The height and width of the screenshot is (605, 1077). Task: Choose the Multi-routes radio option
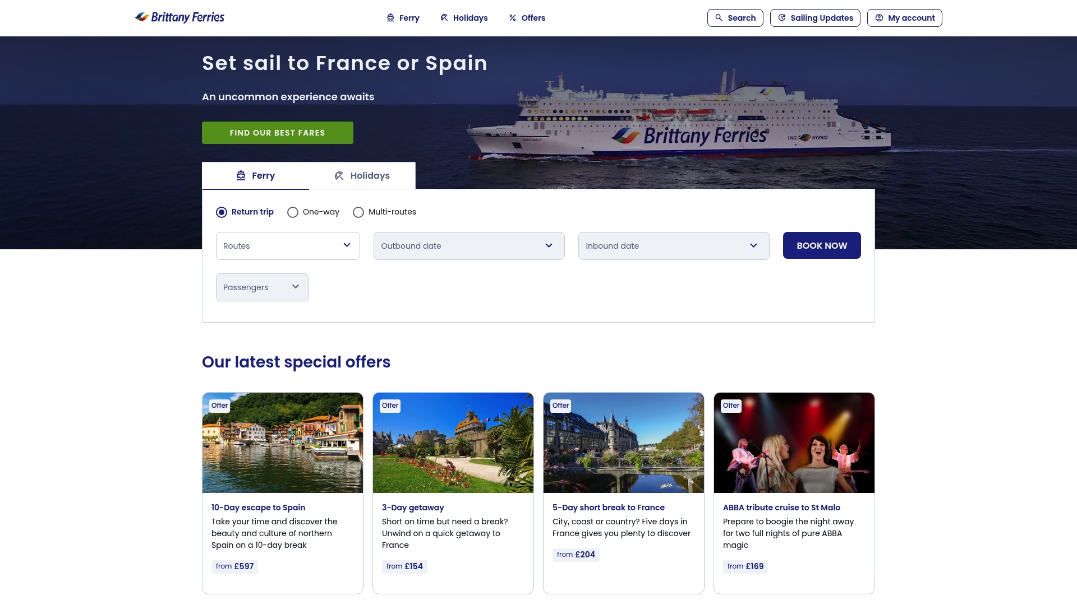358,212
